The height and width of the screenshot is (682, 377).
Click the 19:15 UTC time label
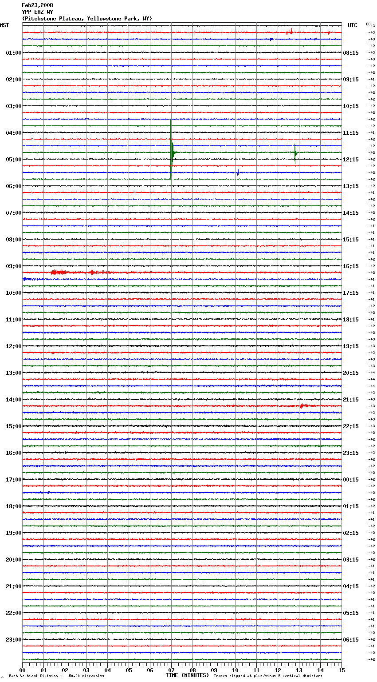coord(351,346)
